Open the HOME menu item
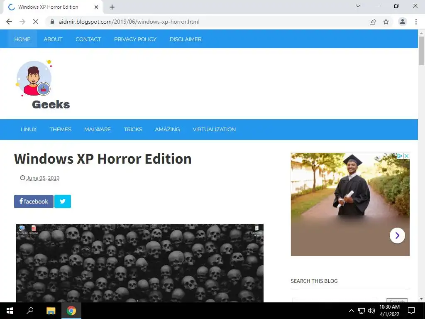Screen dimensions: 425x319 [22, 39]
